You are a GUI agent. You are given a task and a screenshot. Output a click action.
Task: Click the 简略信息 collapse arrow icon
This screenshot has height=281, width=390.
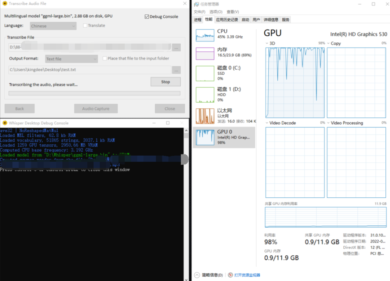(x=197, y=275)
